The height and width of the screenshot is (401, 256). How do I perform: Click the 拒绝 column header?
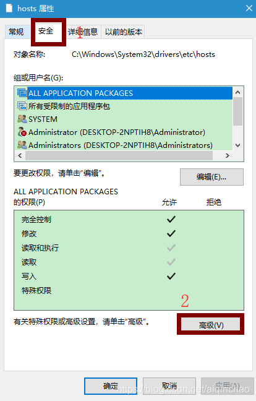click(213, 202)
